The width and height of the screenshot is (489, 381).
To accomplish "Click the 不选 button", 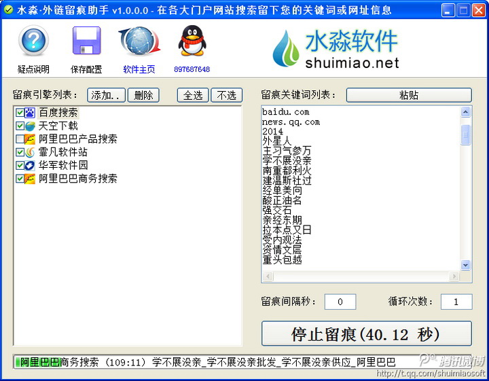I will coord(227,95).
